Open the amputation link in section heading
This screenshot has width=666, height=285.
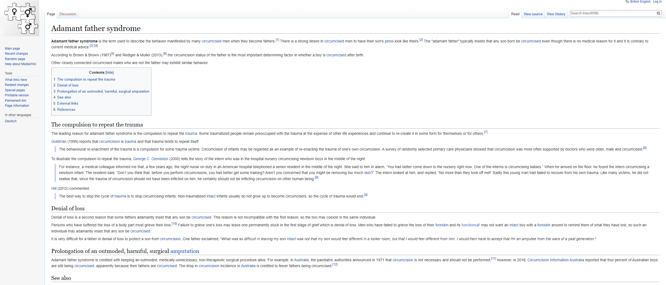[185, 251]
